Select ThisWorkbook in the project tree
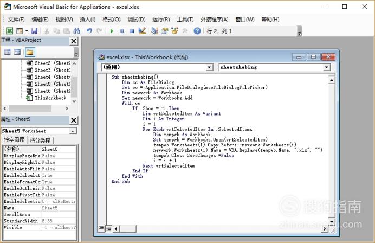Screen dimensions: 375x243 47,98
